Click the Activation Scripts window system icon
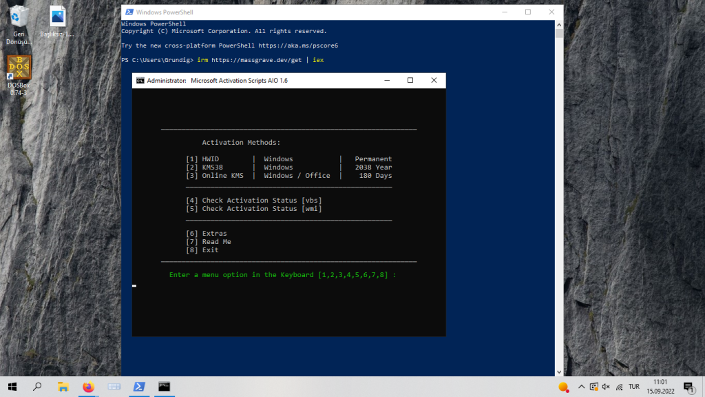Image resolution: width=705 pixels, height=397 pixels. pyautogui.click(x=140, y=81)
